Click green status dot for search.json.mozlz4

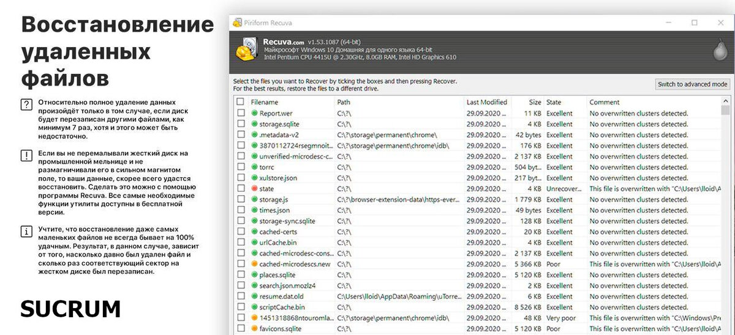click(x=254, y=285)
